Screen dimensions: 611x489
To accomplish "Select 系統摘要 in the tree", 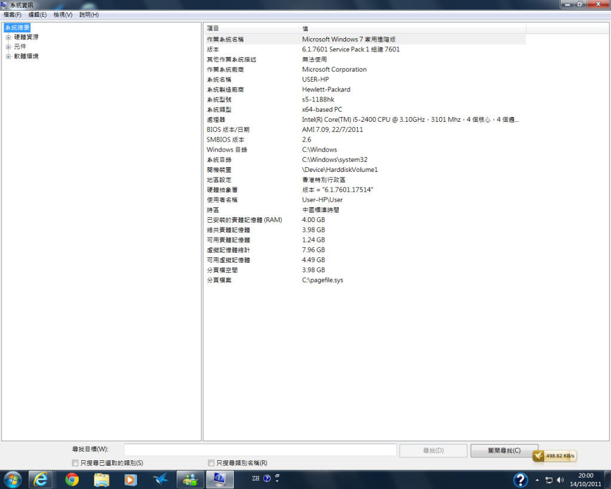I will pyautogui.click(x=17, y=27).
